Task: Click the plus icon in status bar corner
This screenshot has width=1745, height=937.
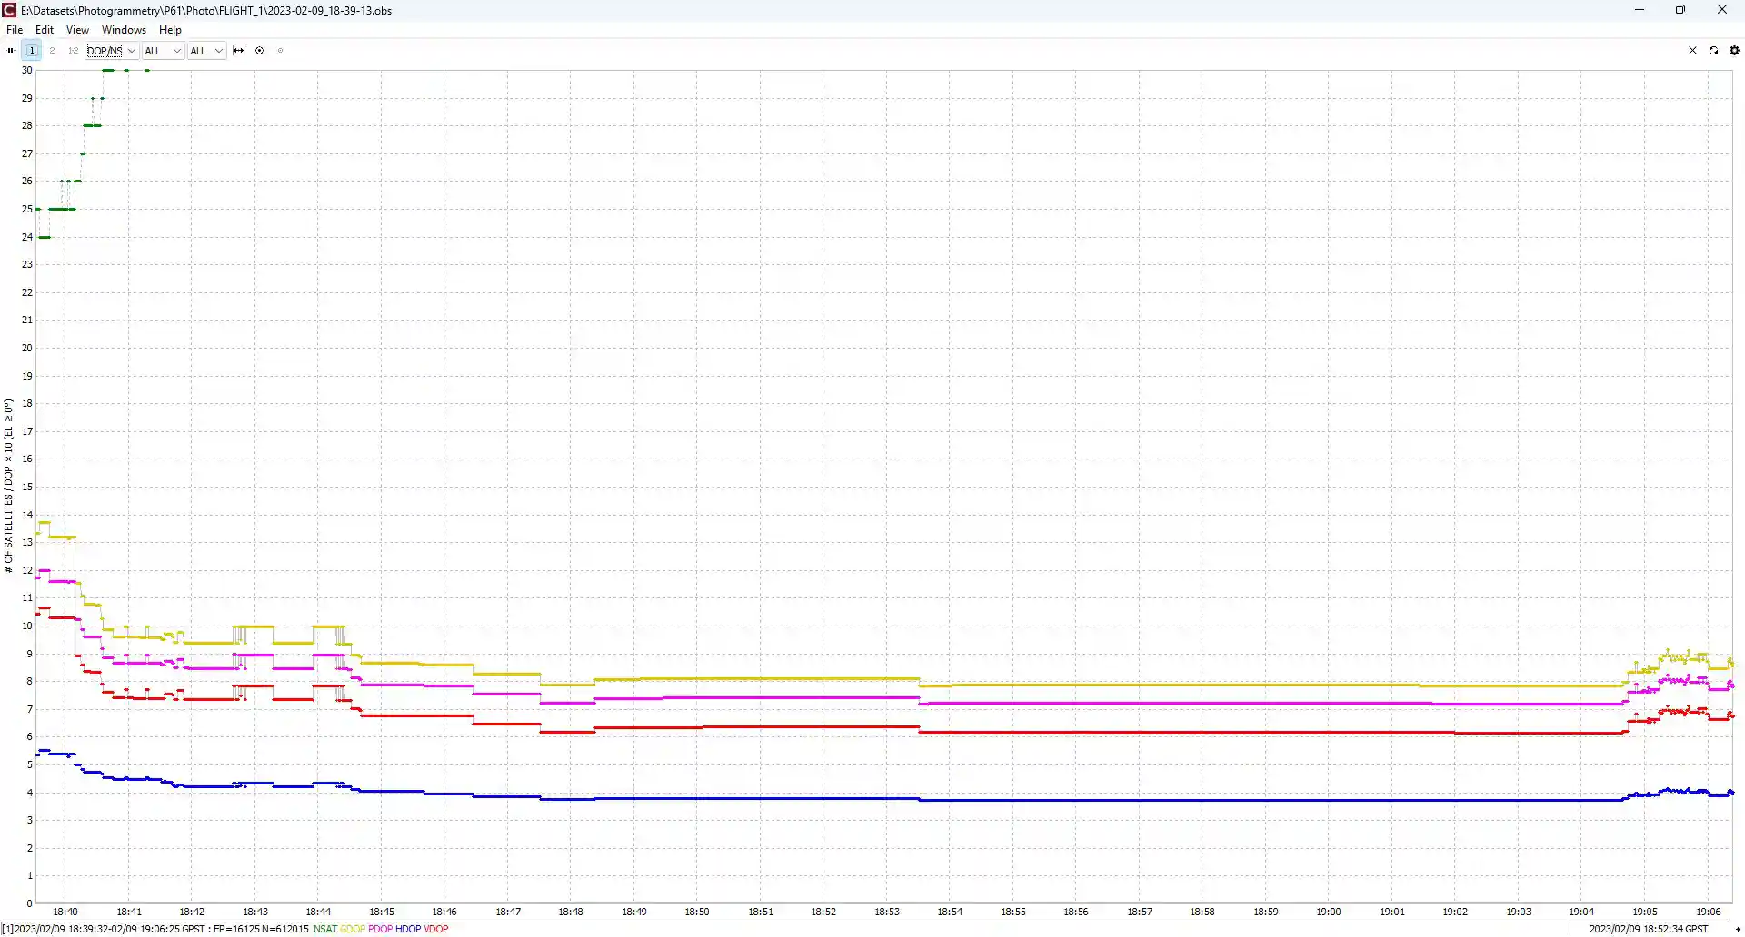Action: pyautogui.click(x=1738, y=929)
